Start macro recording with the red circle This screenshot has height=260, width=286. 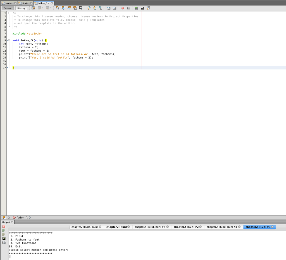pos(123,8)
